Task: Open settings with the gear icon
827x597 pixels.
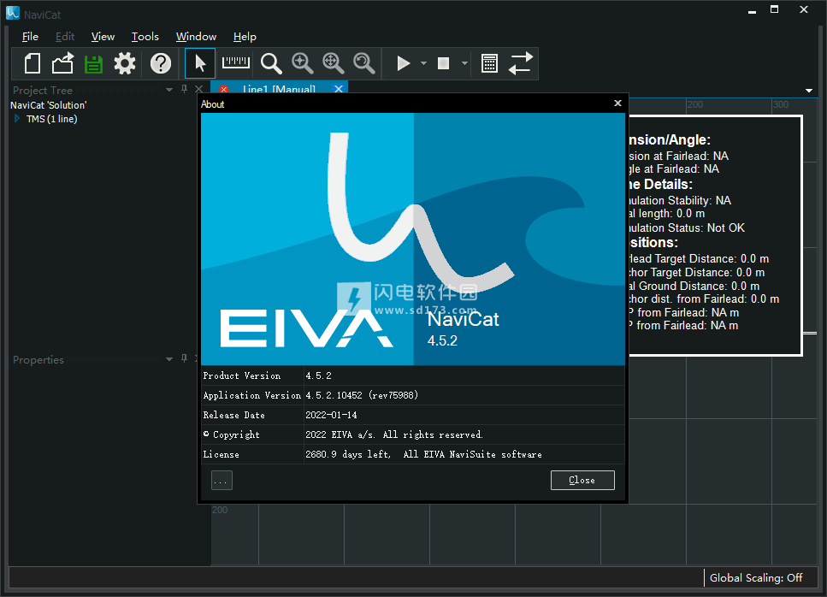Action: (125, 63)
